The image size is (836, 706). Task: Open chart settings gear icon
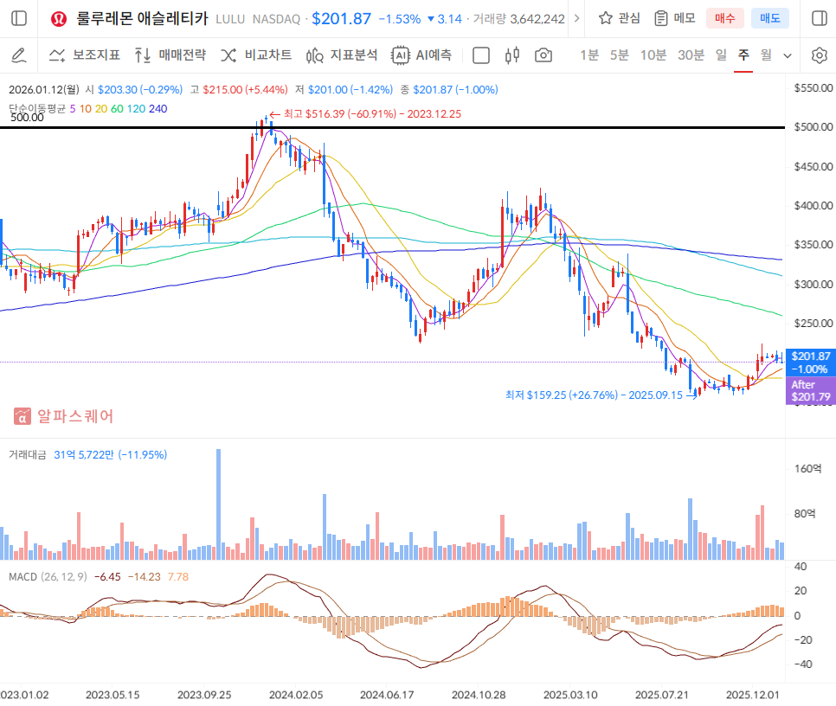point(819,55)
